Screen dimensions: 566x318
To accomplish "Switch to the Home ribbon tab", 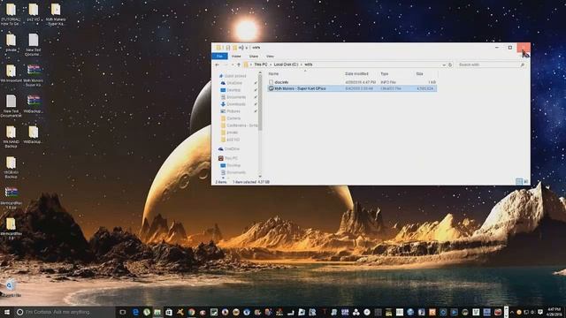I will [236, 57].
